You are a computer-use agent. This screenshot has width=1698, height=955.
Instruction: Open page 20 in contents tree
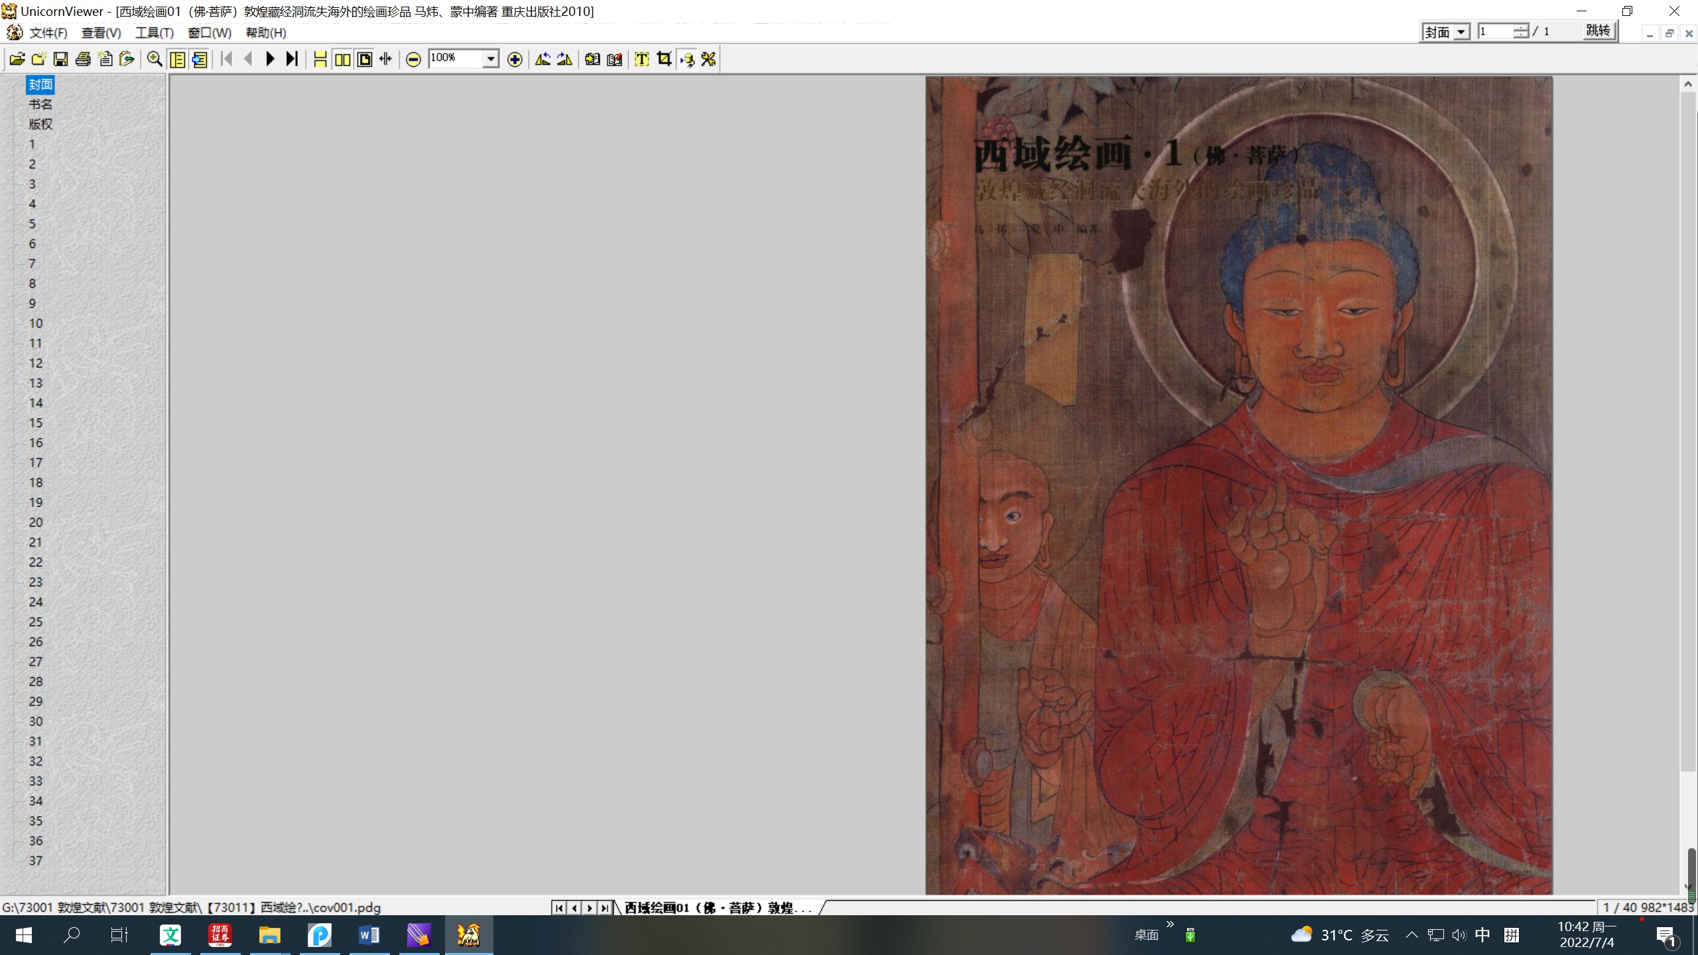tap(36, 522)
